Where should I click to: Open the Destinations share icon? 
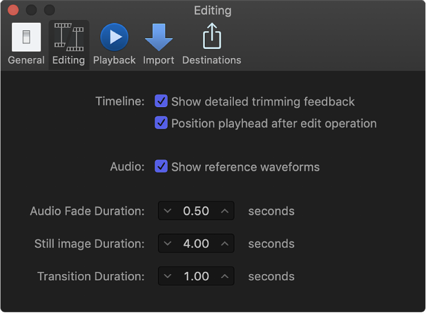click(x=212, y=38)
